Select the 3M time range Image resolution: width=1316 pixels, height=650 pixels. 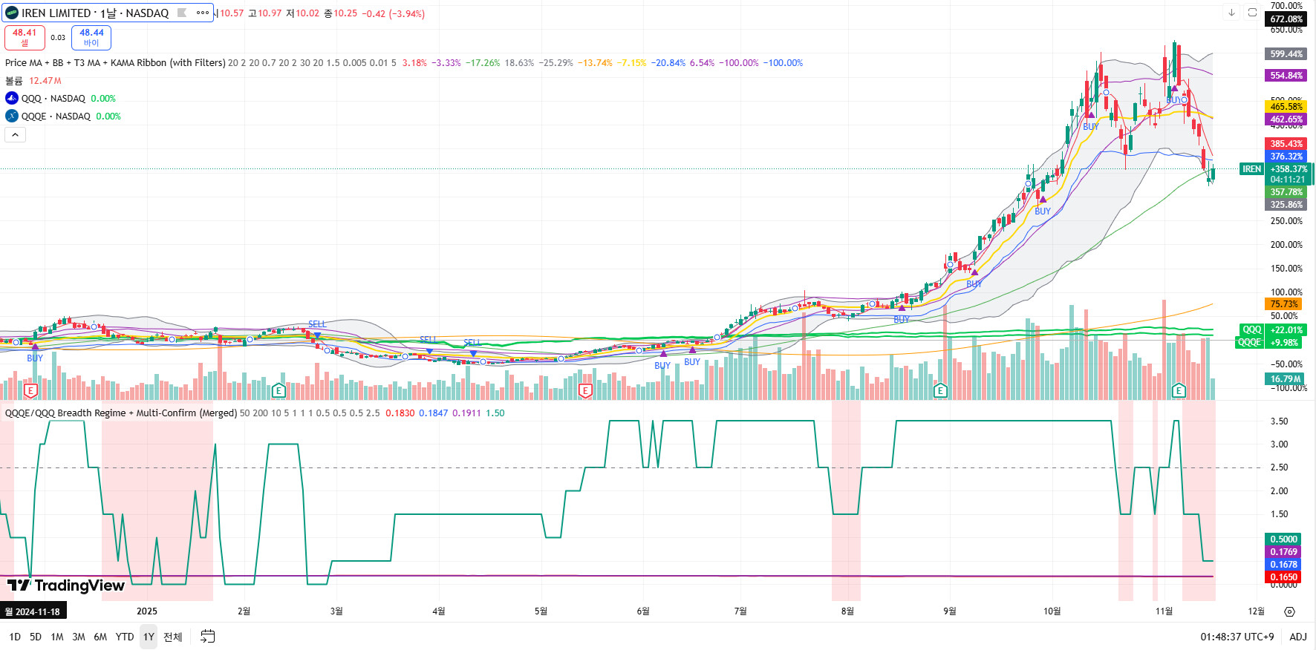(79, 637)
